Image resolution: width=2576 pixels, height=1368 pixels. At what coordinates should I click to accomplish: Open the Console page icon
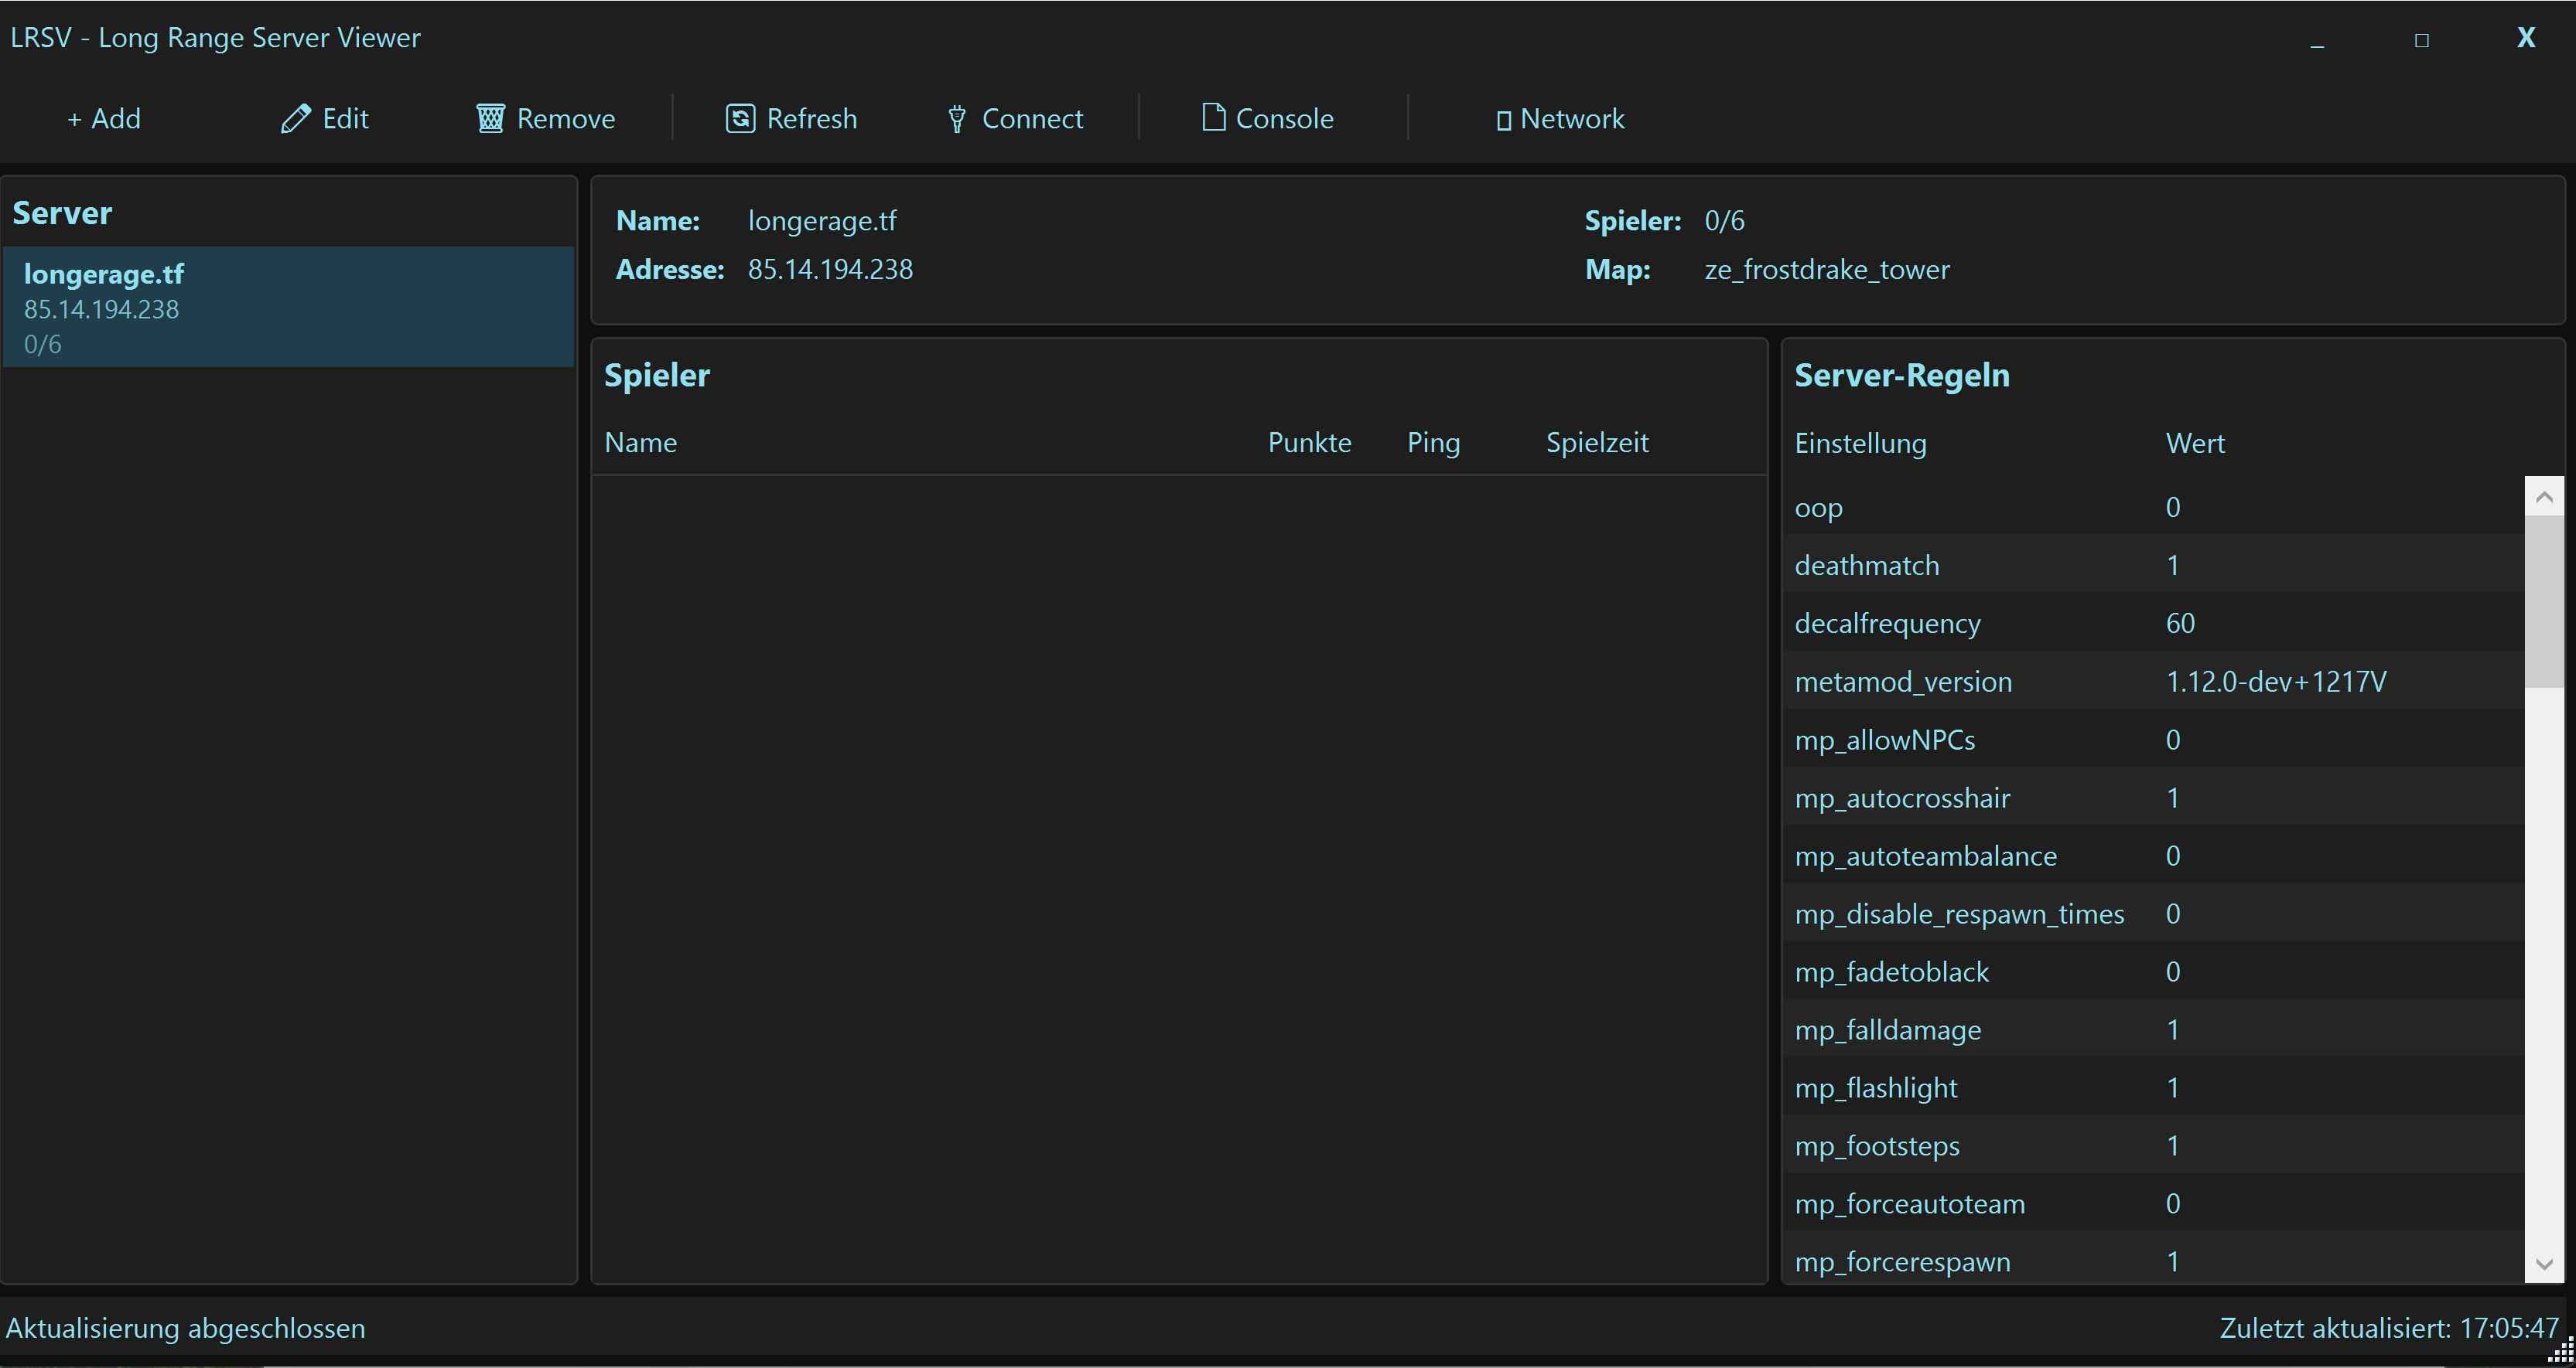tap(1213, 118)
